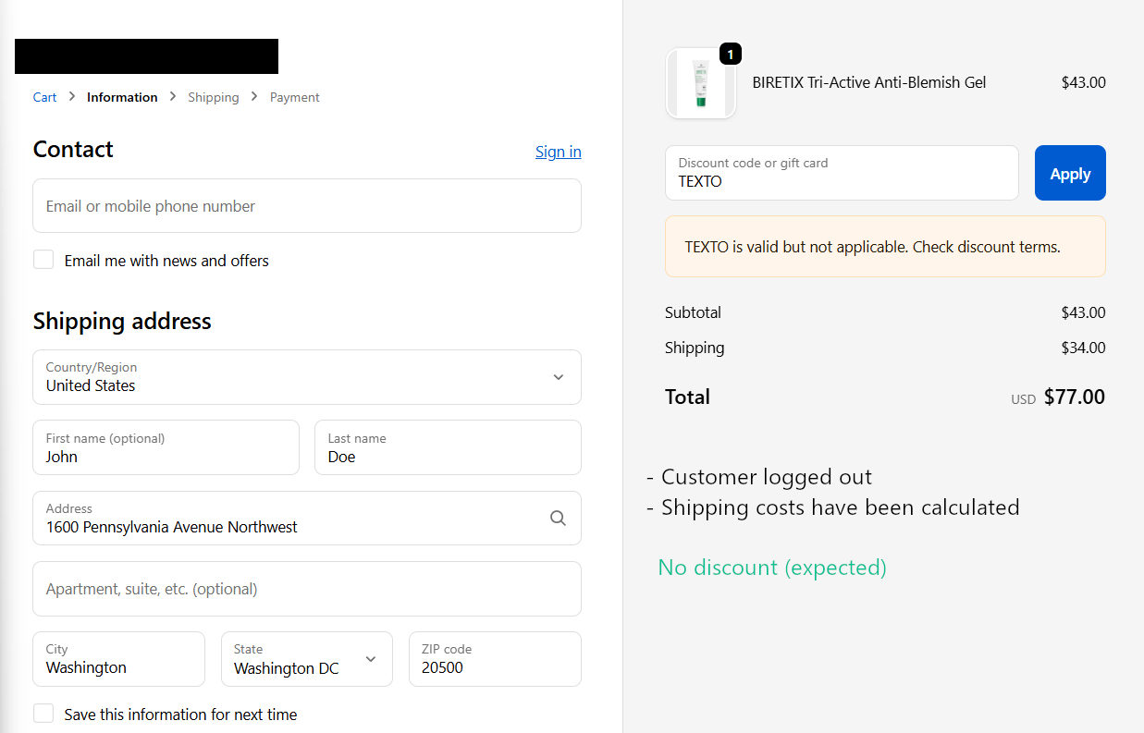The width and height of the screenshot is (1144, 733).
Task: Click chevron between Cart and Information
Action: coord(72,97)
